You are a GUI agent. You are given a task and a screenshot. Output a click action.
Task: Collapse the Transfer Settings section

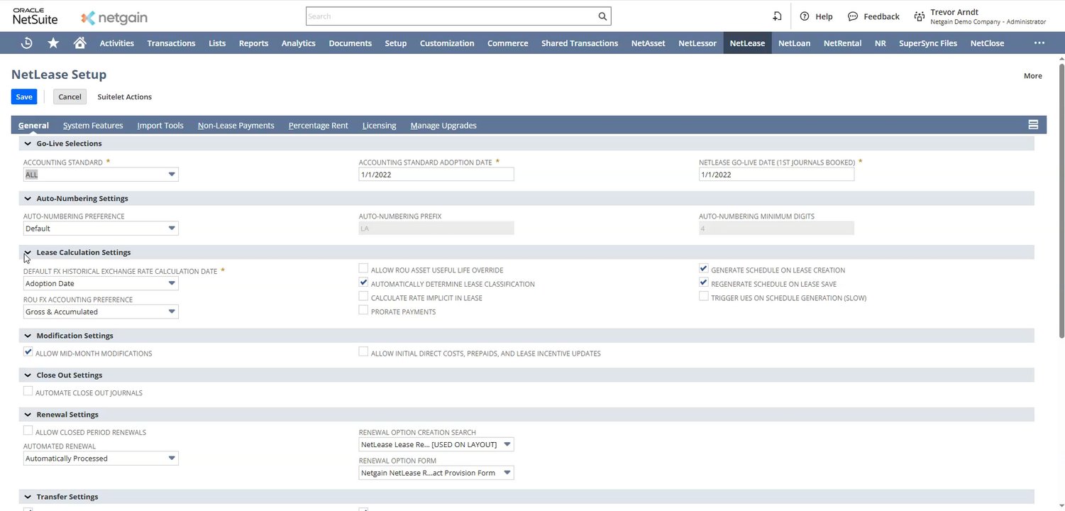point(28,498)
